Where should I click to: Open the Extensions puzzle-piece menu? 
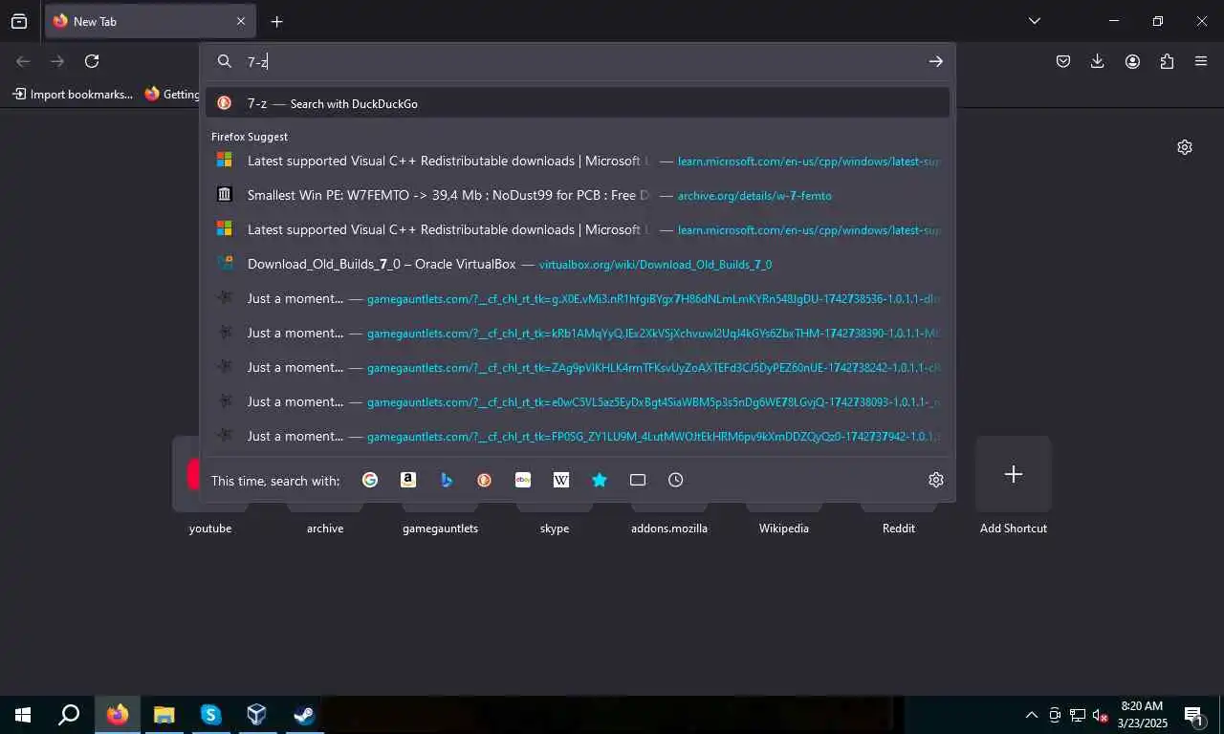tap(1167, 61)
